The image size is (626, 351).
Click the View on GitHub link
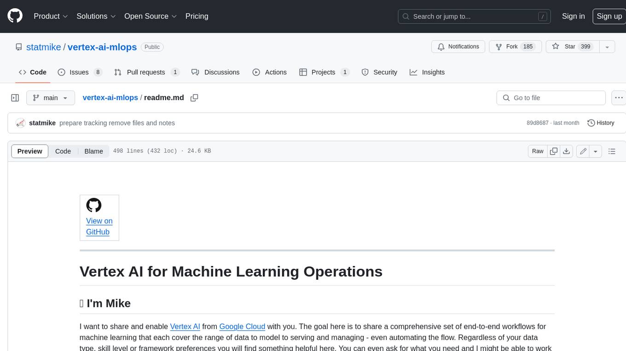pyautogui.click(x=99, y=226)
